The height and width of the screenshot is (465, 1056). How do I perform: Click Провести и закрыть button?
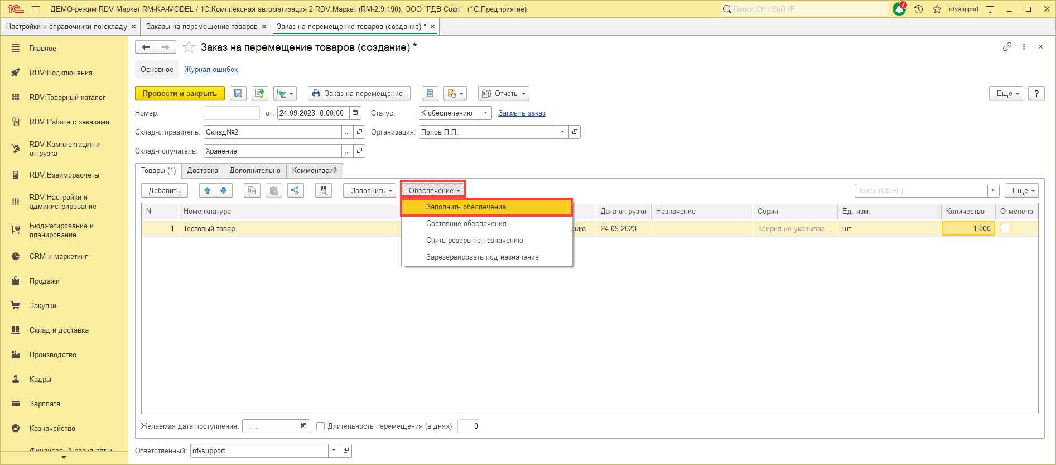point(180,94)
